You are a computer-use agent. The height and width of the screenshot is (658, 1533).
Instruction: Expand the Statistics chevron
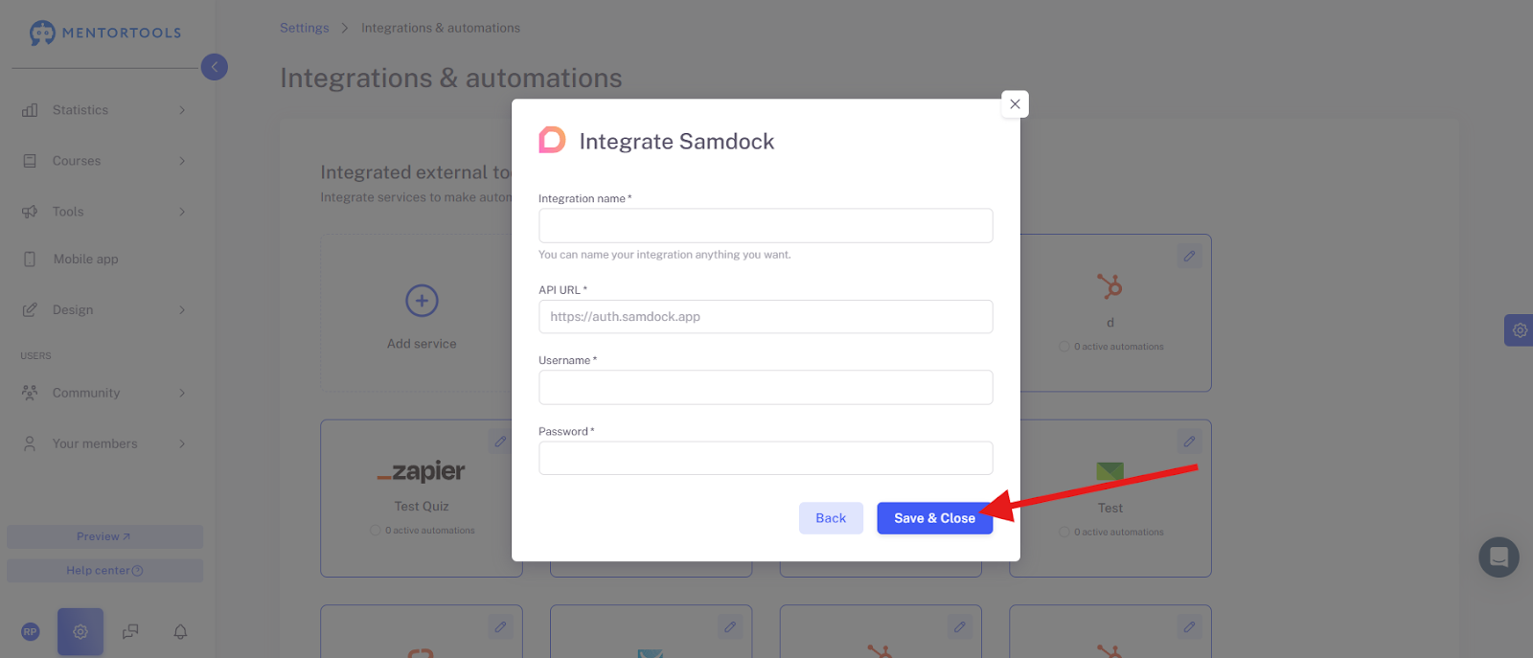(x=182, y=110)
